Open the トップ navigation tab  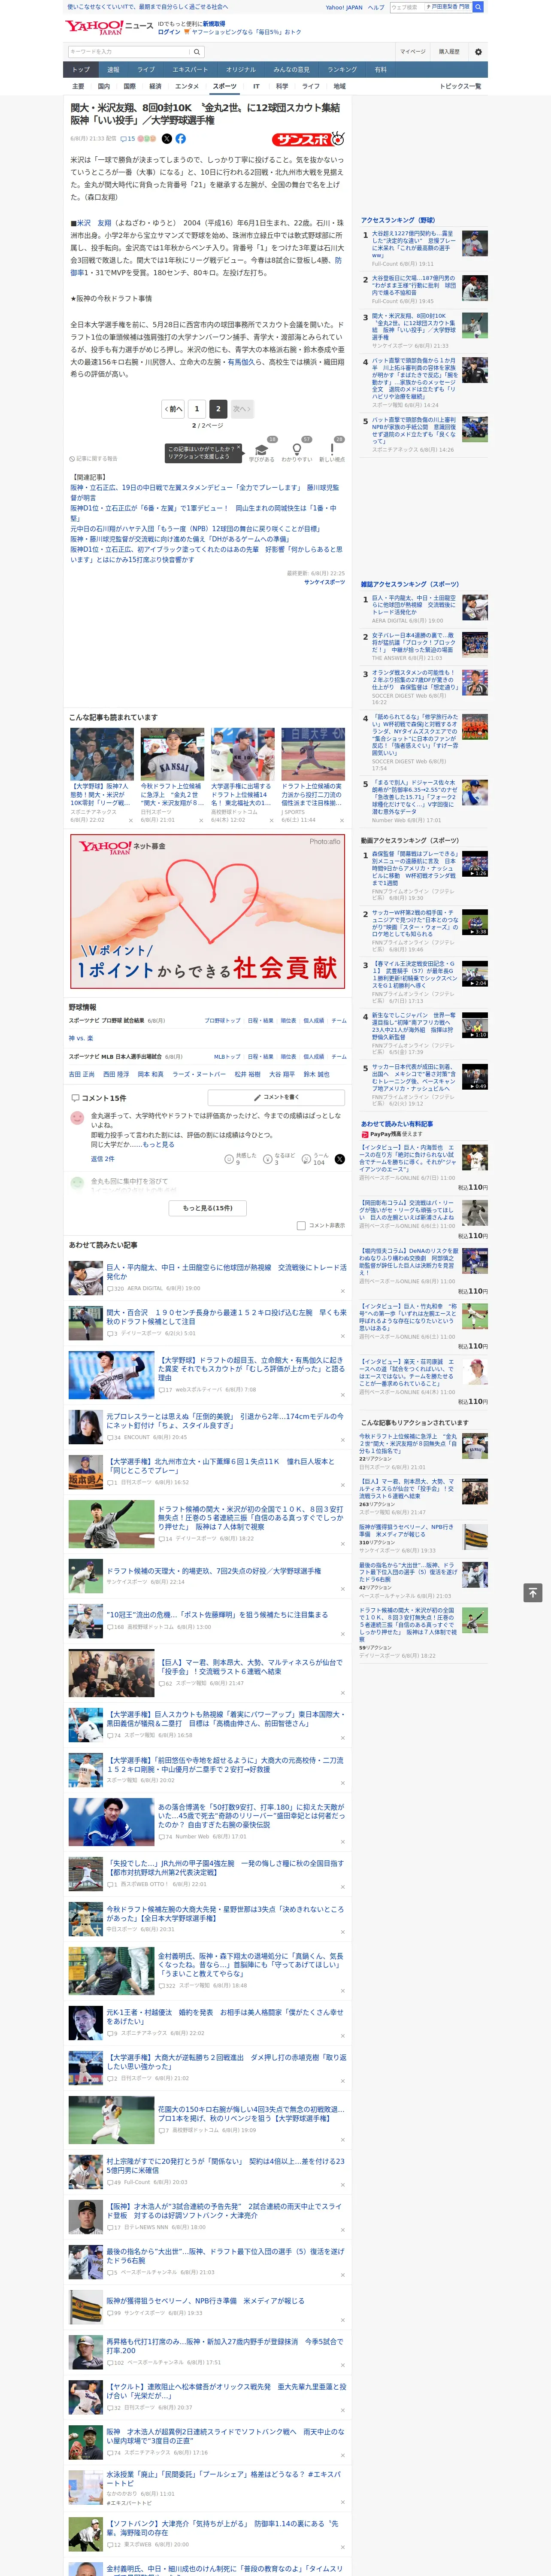tap(81, 70)
